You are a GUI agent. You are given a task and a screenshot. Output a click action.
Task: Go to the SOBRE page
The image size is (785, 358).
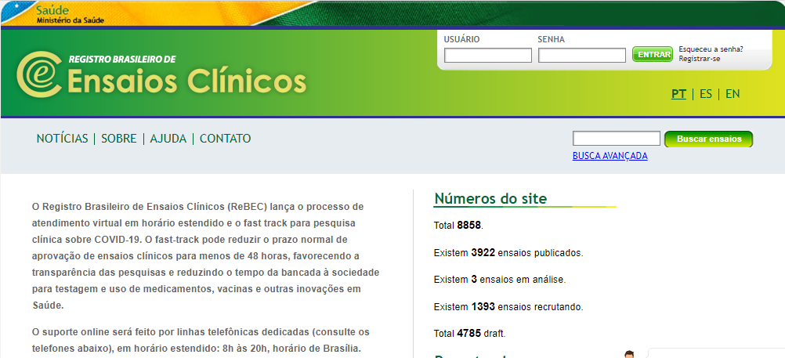click(x=118, y=139)
